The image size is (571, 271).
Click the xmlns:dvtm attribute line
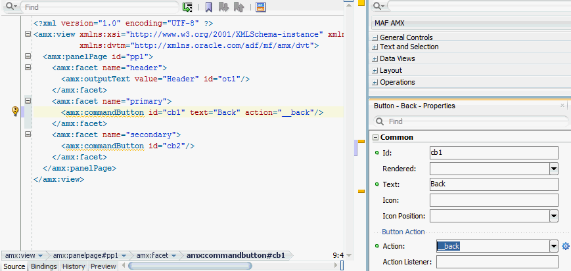pos(199,45)
